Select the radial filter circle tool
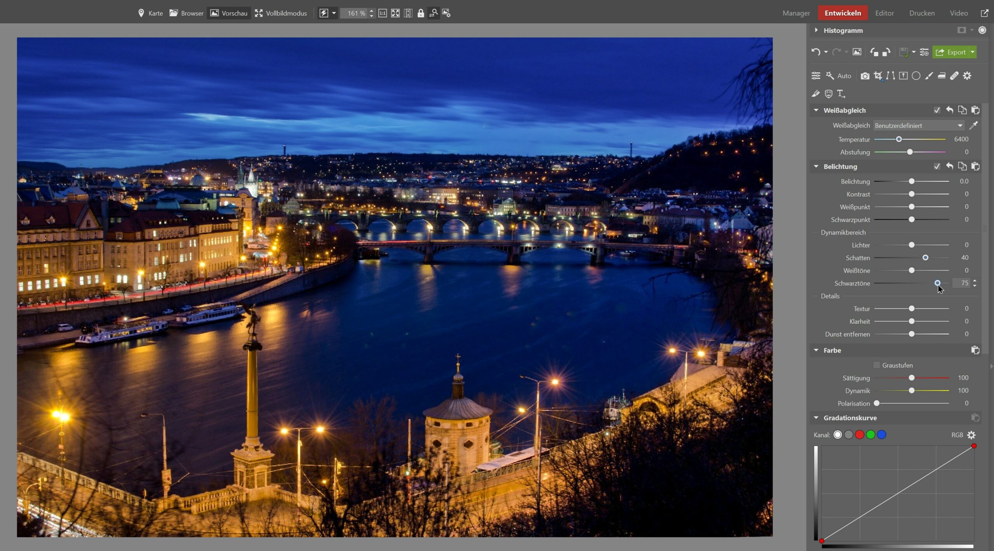 click(x=916, y=76)
